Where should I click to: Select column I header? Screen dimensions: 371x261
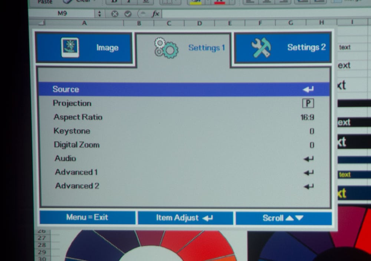(352, 22)
